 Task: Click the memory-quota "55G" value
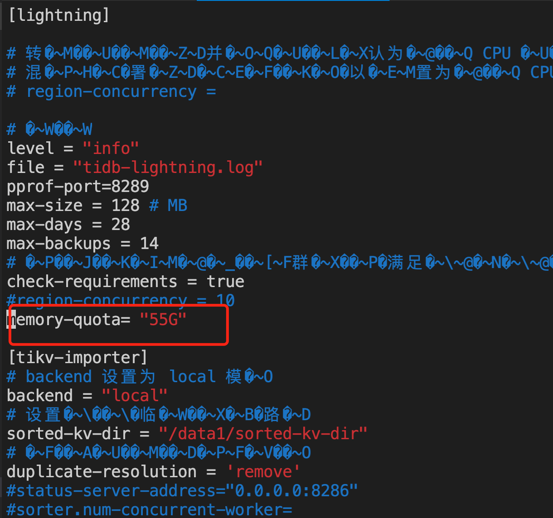(x=163, y=320)
